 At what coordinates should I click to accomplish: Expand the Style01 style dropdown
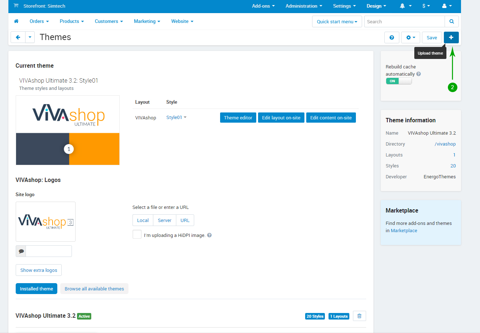176,118
